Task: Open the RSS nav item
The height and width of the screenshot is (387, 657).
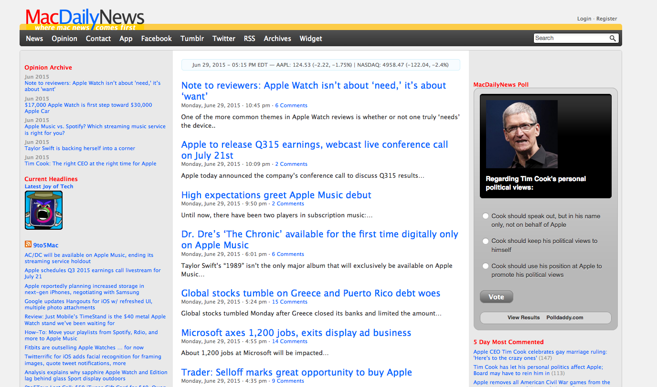Action: click(249, 39)
